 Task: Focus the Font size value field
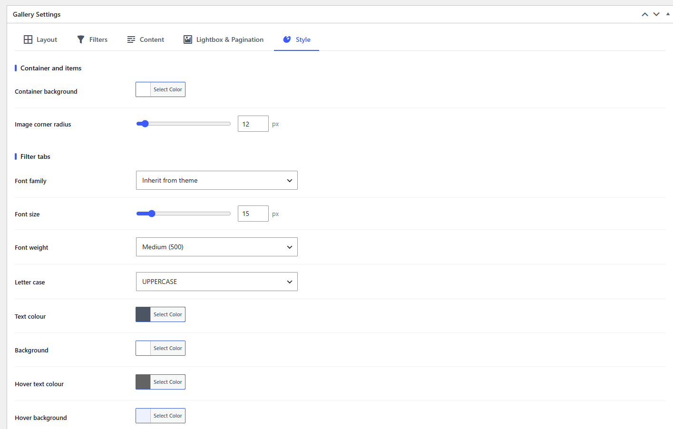(253, 214)
